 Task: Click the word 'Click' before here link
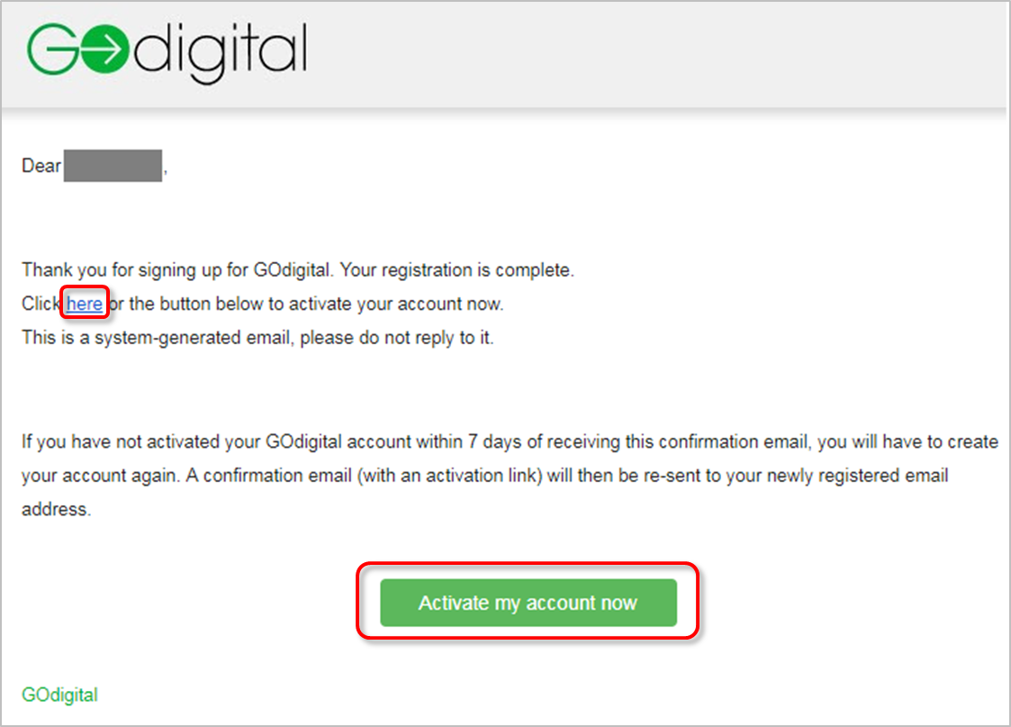coord(41,304)
